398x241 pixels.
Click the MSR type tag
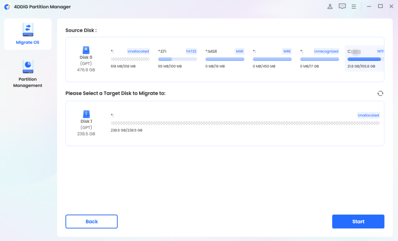pyautogui.click(x=240, y=51)
